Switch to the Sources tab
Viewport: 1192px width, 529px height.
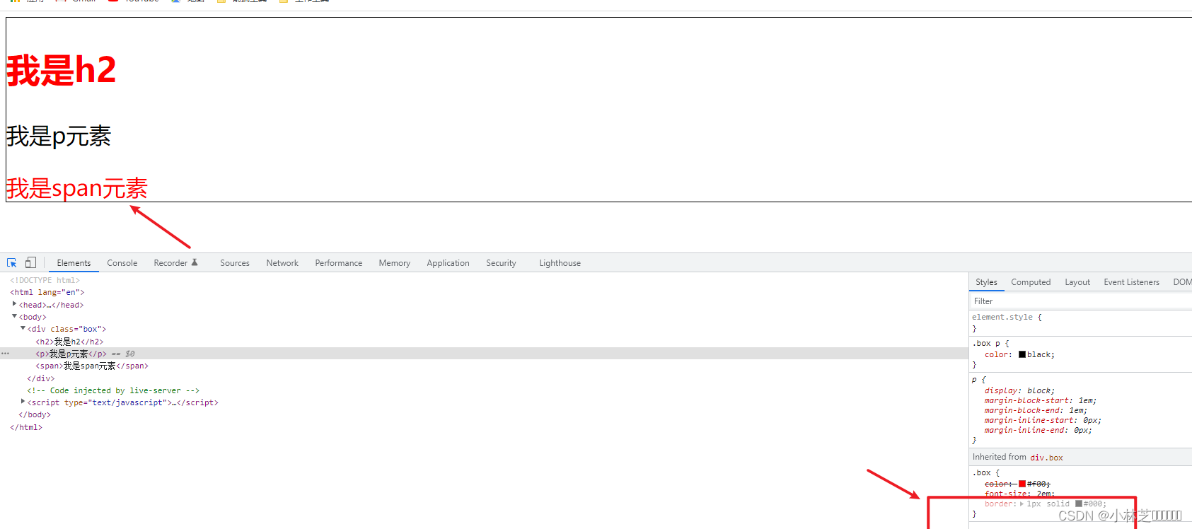235,263
